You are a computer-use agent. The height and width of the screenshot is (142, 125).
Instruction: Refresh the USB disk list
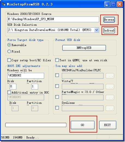coord(109,30)
